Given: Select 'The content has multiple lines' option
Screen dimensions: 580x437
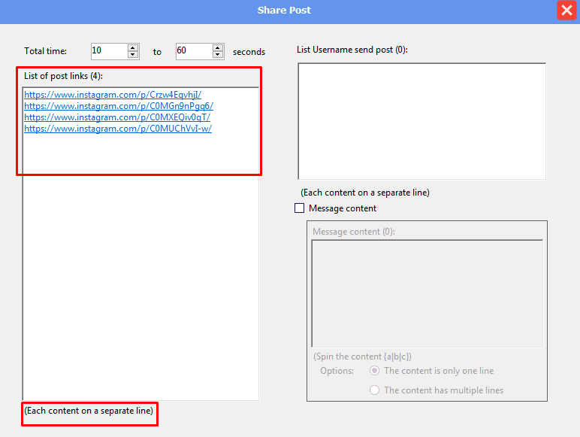Looking at the screenshot, I should pyautogui.click(x=375, y=390).
